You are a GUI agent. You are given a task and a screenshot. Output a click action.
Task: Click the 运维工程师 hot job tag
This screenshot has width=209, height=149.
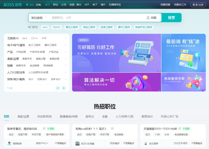click(106, 27)
